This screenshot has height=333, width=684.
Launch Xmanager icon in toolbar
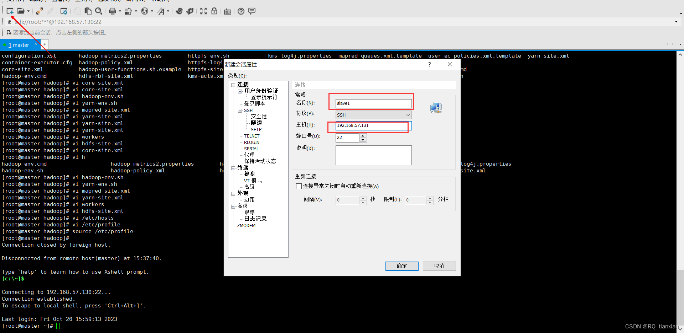[x=190, y=11]
